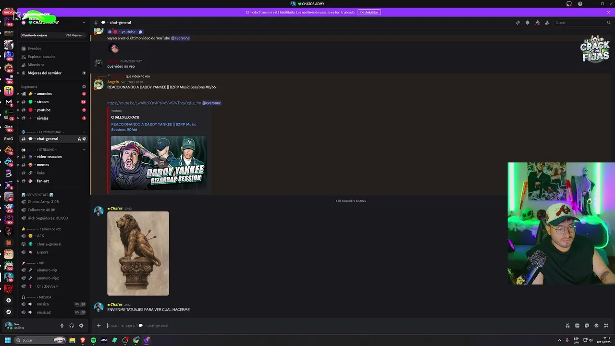Open the links channel

[x=53, y=173]
